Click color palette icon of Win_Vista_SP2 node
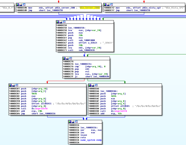Image resolution: width=186 pixels, height=145 pixels. pyautogui.click(x=105, y=5)
